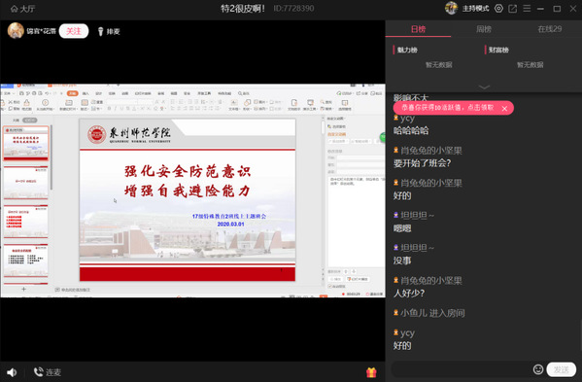The image size is (582, 382).
Task: Open the 设计 ribbon tab in WPS
Action: (99, 93)
